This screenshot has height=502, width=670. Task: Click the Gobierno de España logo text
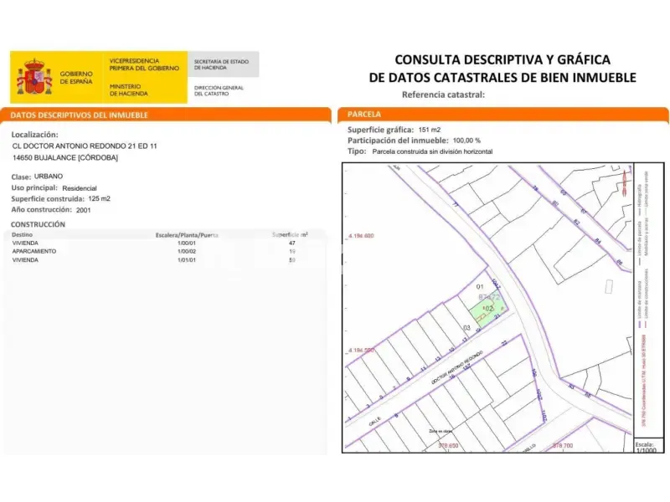coord(76,78)
